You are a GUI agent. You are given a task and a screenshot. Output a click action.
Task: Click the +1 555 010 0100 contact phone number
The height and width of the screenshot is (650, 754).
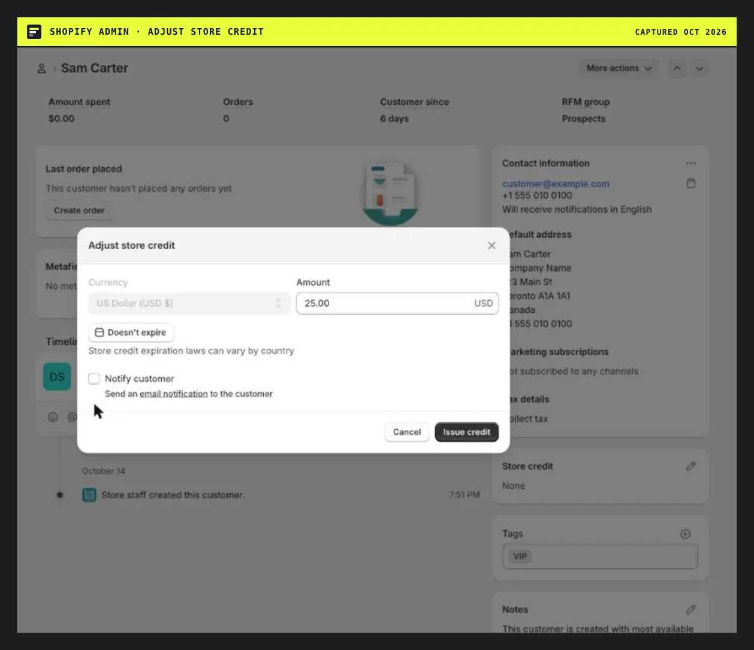tap(537, 195)
